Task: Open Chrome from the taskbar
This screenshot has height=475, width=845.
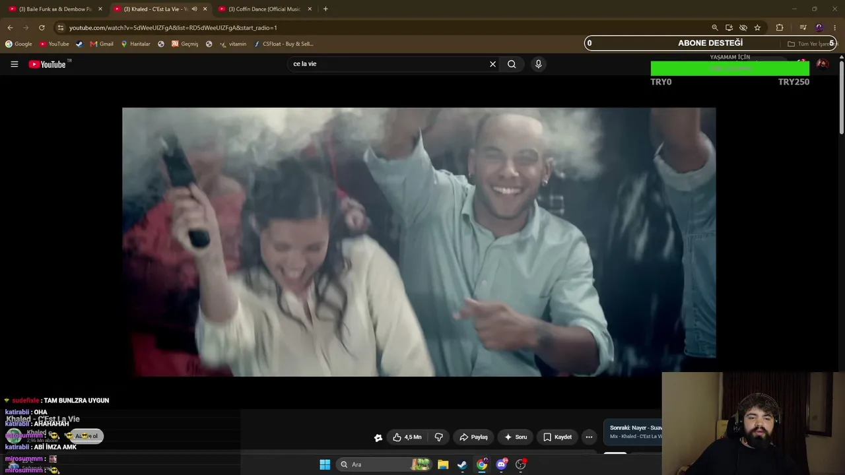Action: (482, 464)
